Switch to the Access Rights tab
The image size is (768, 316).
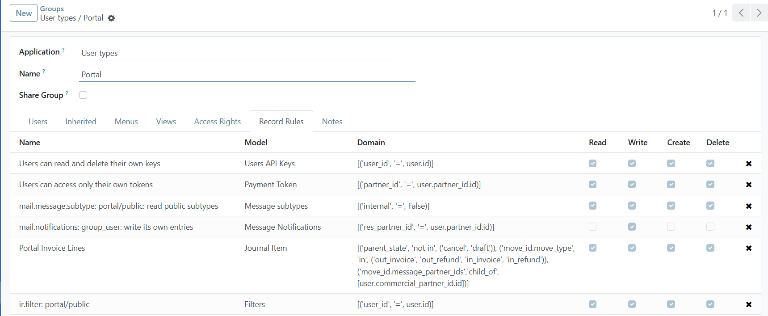tap(217, 122)
